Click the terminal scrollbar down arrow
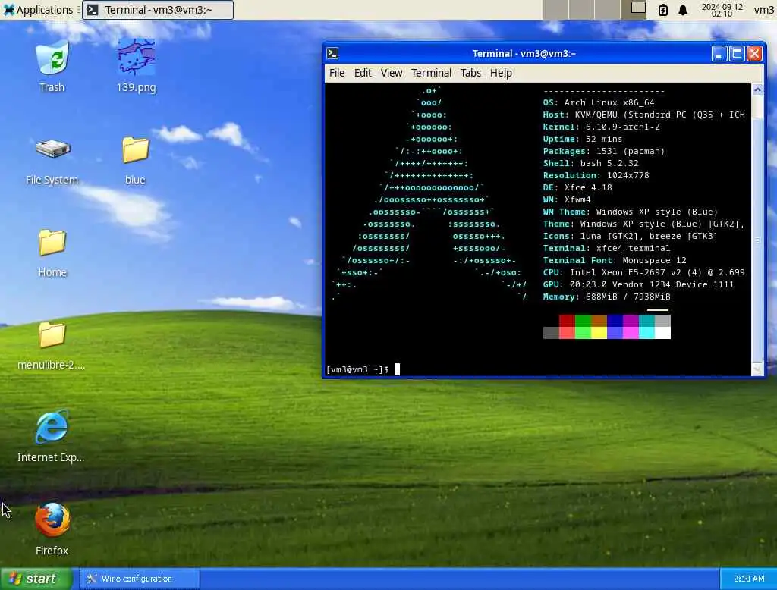 757,369
